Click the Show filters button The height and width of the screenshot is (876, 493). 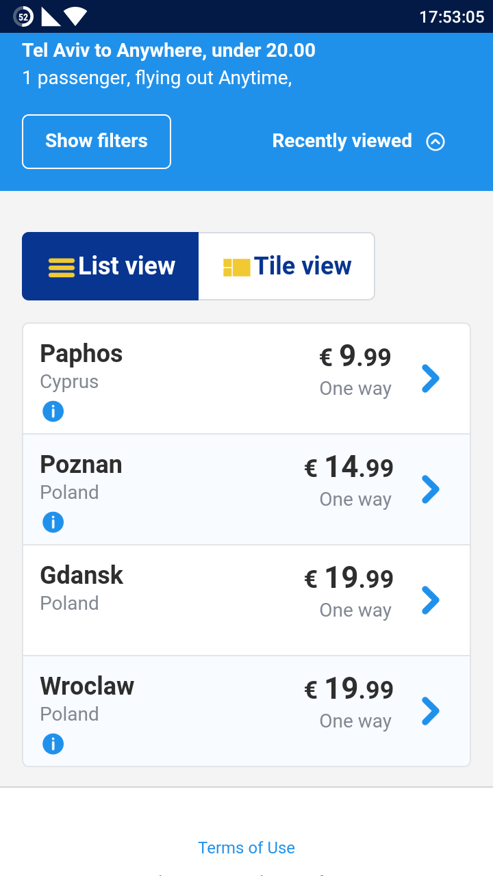[97, 142]
